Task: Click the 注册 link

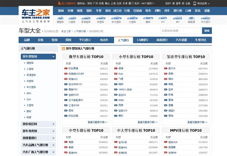Action: [x=188, y=3]
